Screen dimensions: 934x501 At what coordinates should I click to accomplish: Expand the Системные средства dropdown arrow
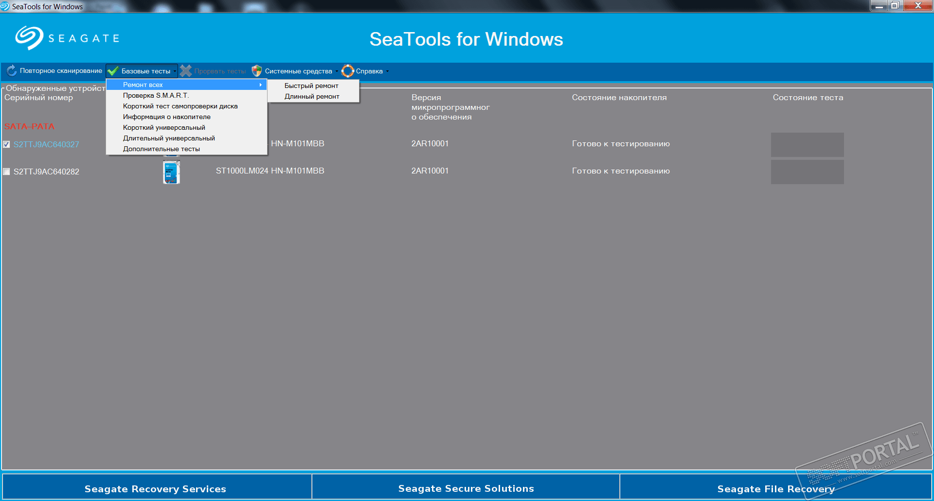[x=337, y=71]
